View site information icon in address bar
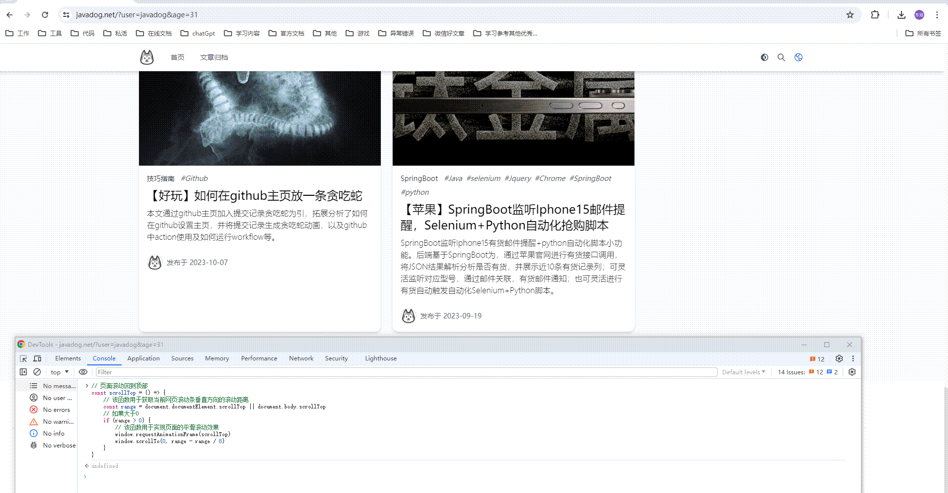948x493 pixels. click(66, 15)
